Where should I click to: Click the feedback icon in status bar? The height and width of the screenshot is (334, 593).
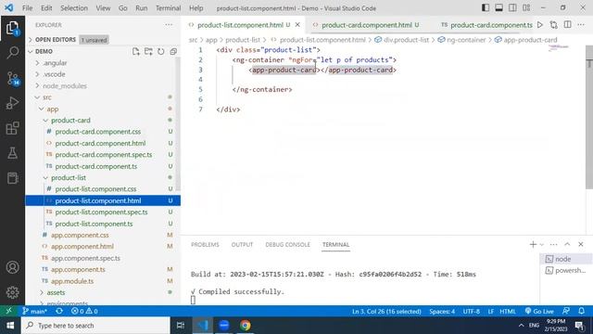(x=566, y=312)
